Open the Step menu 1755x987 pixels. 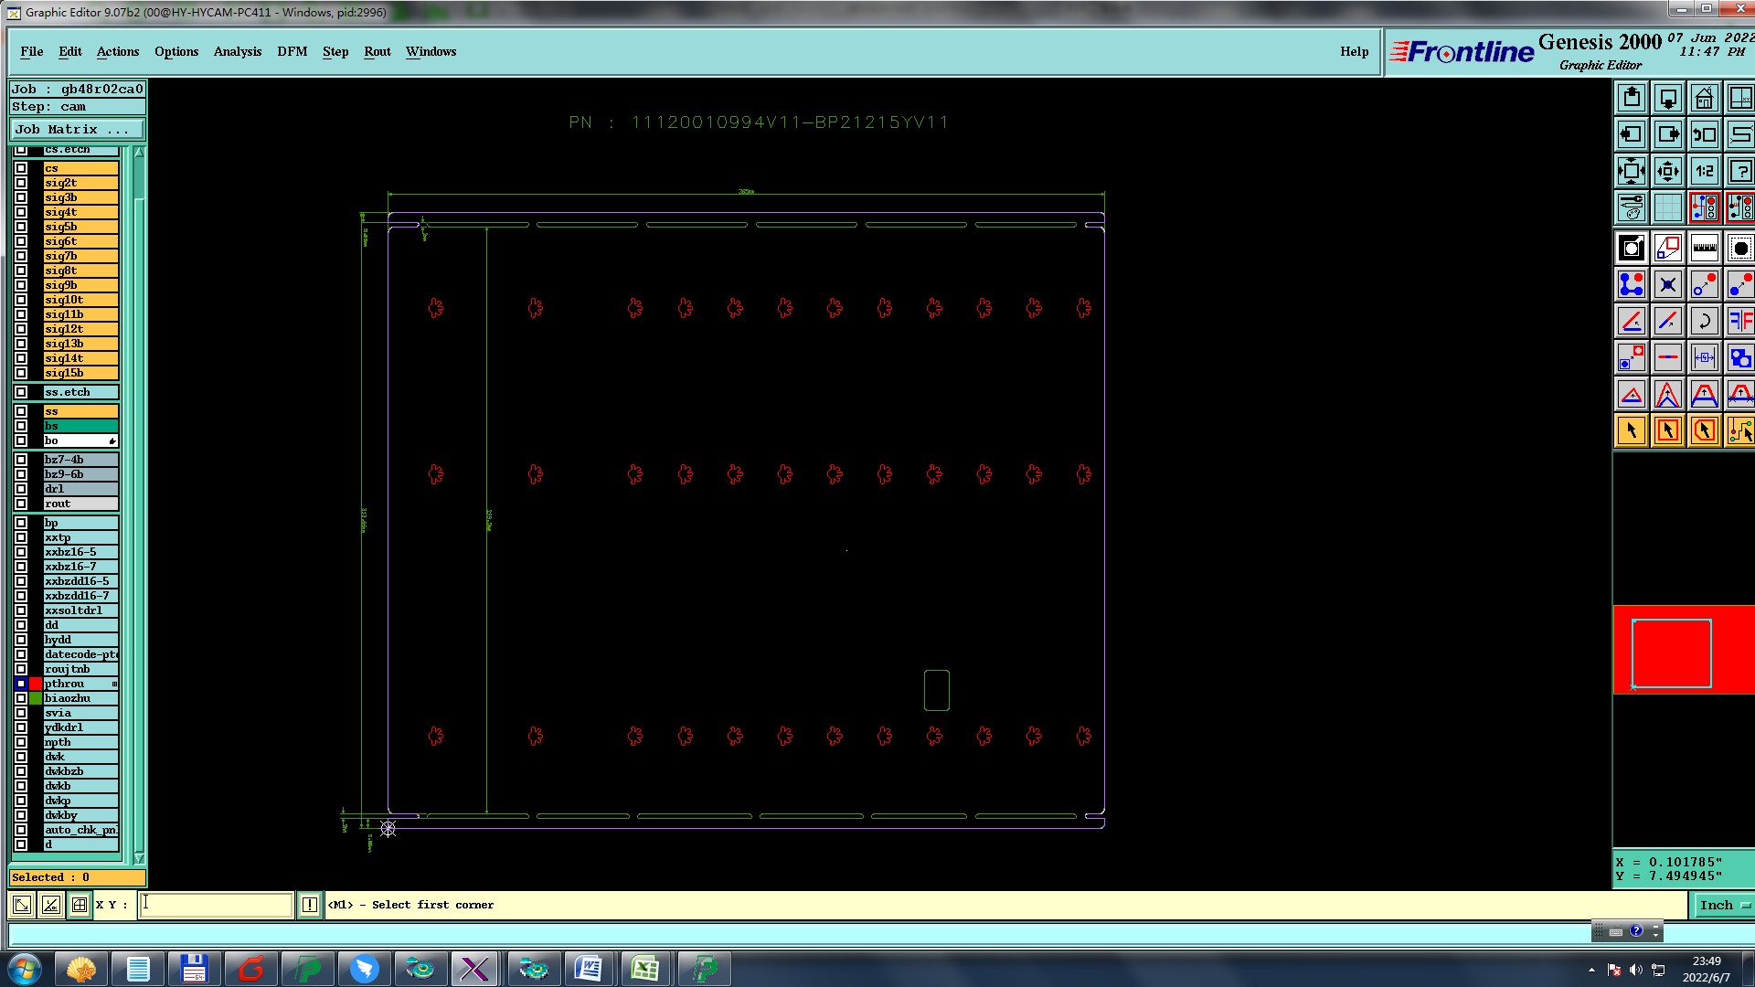click(x=335, y=52)
